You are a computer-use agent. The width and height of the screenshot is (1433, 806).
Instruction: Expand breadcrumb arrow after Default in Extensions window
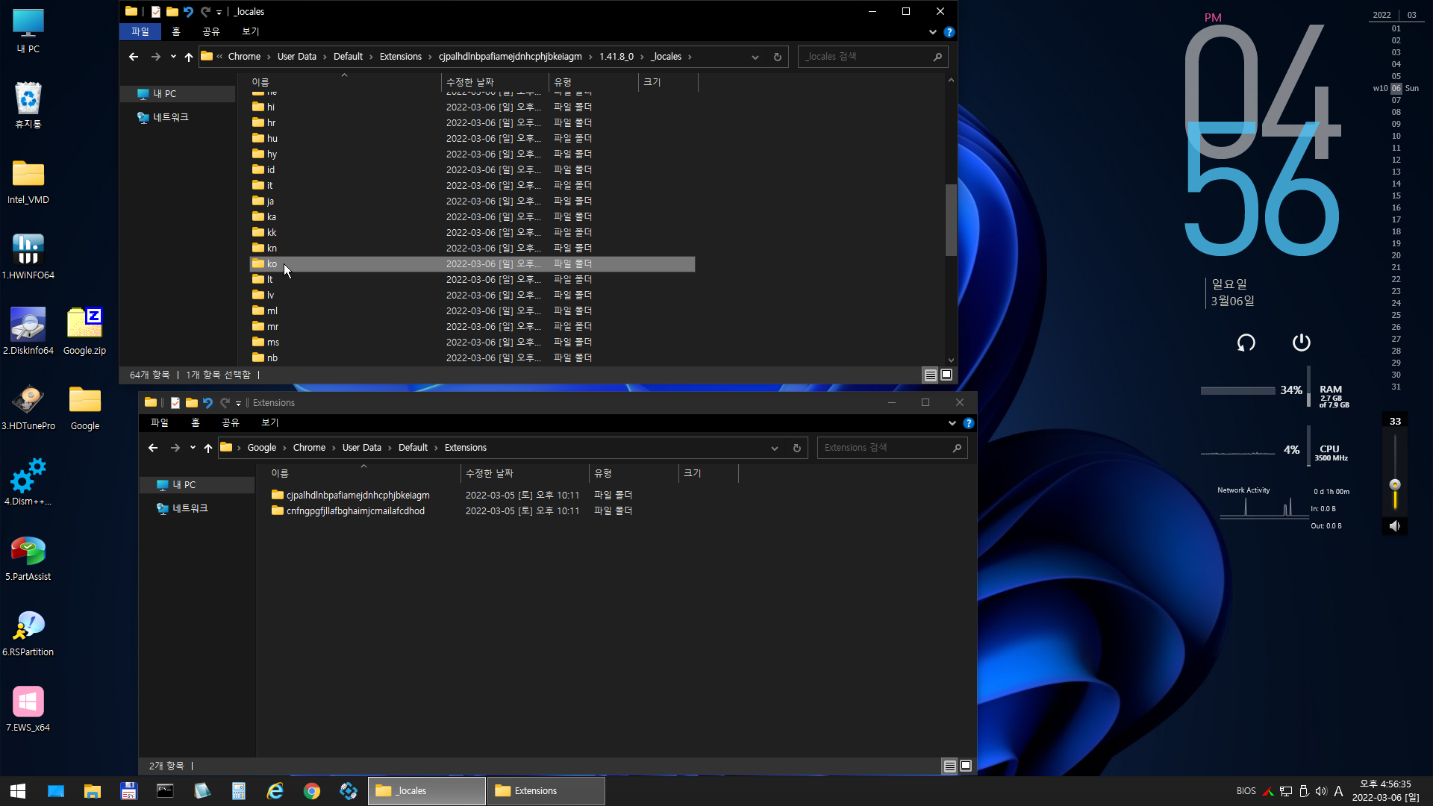[x=436, y=448]
